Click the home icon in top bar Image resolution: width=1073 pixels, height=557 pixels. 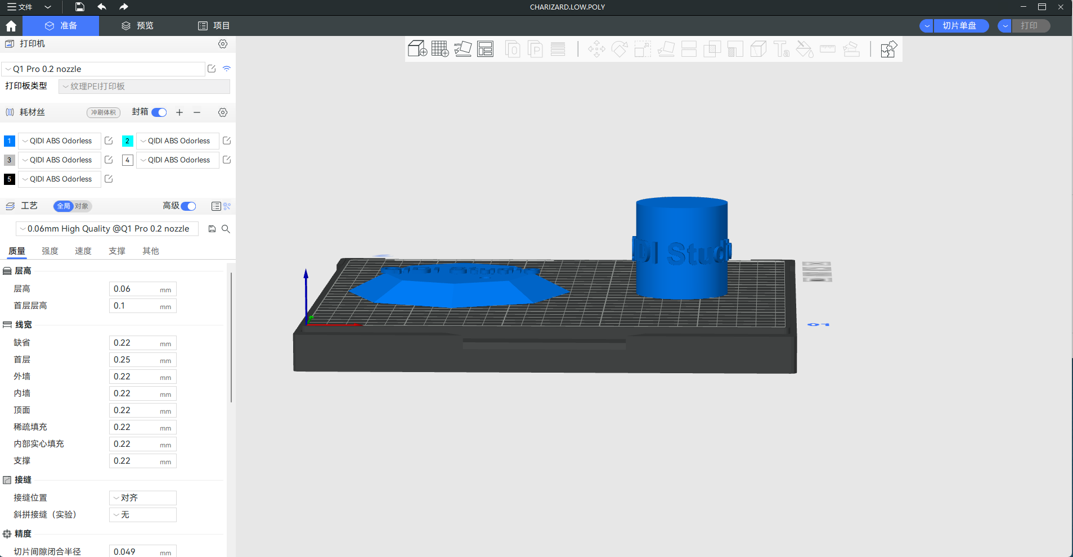[x=11, y=26]
